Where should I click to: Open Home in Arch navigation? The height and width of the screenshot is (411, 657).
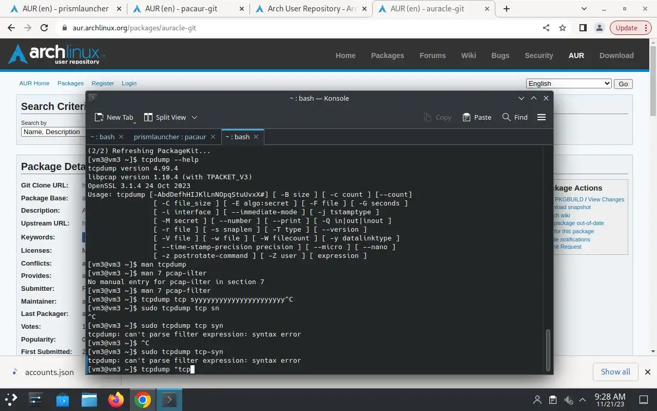(x=345, y=55)
